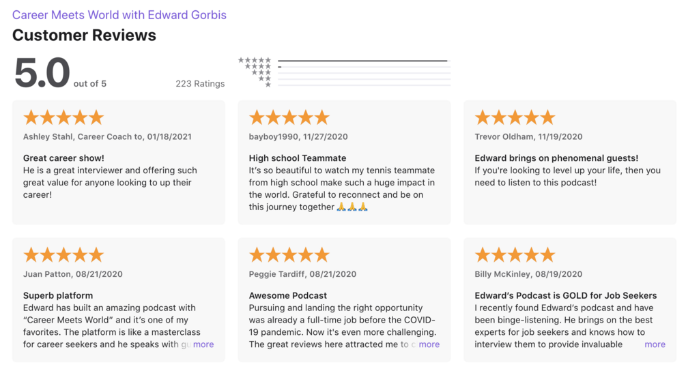This screenshot has height=371, width=686.
Task: Click the star rating in Ashley Stahl's review
Action: [63, 117]
